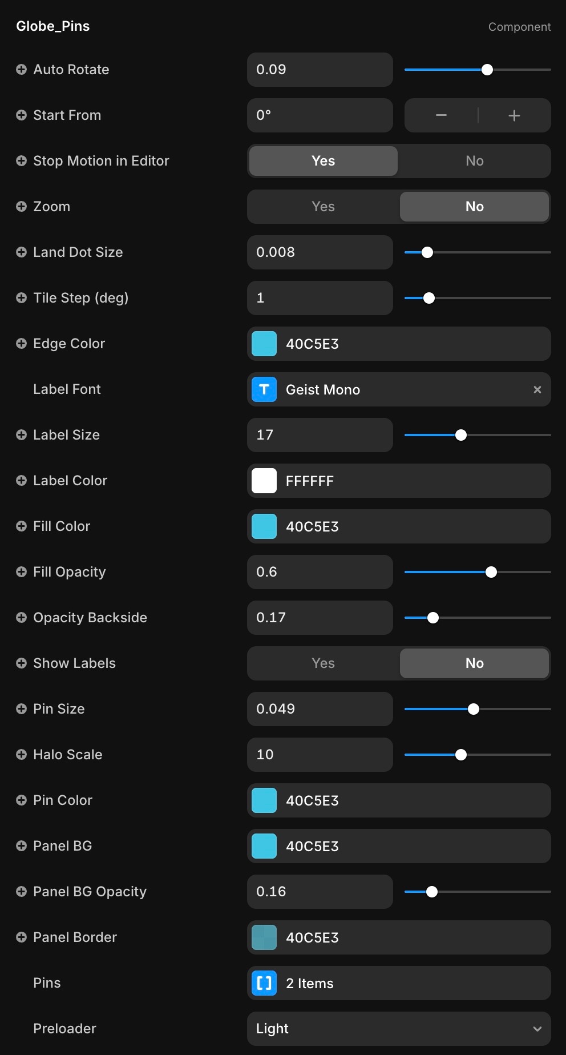Click the Label Size slider handle
The width and height of the screenshot is (566, 1055).
461,435
